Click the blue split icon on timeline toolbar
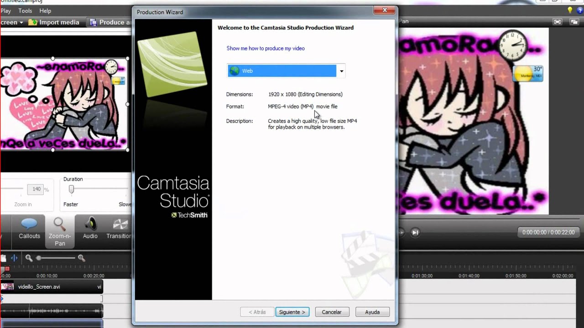This screenshot has height=328, width=584. (14, 258)
